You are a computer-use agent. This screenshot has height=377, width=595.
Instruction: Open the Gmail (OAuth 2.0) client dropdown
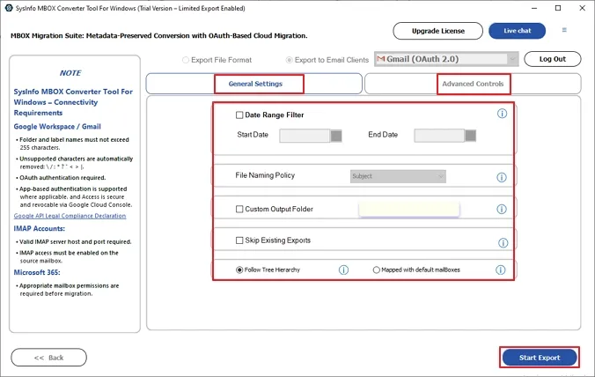click(x=446, y=59)
